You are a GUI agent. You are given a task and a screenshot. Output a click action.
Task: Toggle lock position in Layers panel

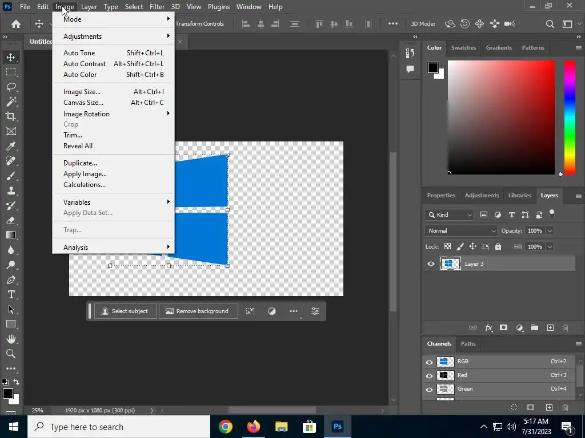point(472,246)
